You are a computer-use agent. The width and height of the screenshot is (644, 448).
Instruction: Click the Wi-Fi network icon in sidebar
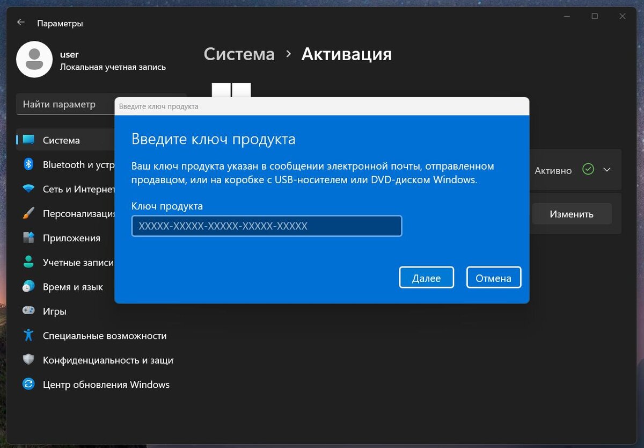point(28,189)
